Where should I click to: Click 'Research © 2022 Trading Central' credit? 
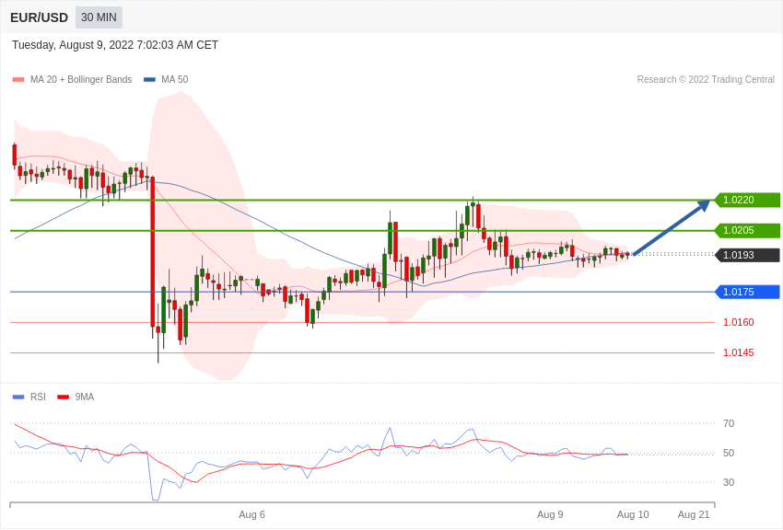(x=706, y=79)
